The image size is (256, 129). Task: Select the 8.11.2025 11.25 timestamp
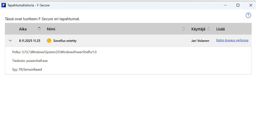pyautogui.click(x=29, y=41)
